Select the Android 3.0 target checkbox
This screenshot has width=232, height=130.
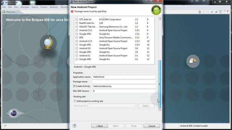[x=76, y=48]
